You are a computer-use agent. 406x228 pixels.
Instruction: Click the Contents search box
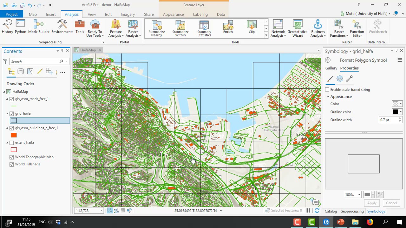pyautogui.click(x=35, y=61)
